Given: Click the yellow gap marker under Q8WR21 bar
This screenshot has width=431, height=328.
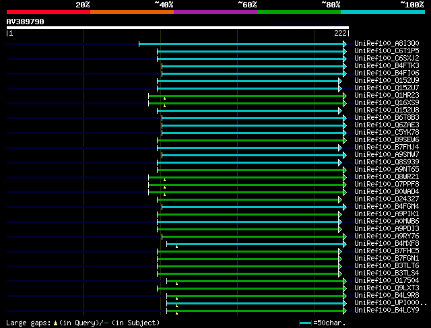Looking at the screenshot, I should pyautogui.click(x=164, y=180).
